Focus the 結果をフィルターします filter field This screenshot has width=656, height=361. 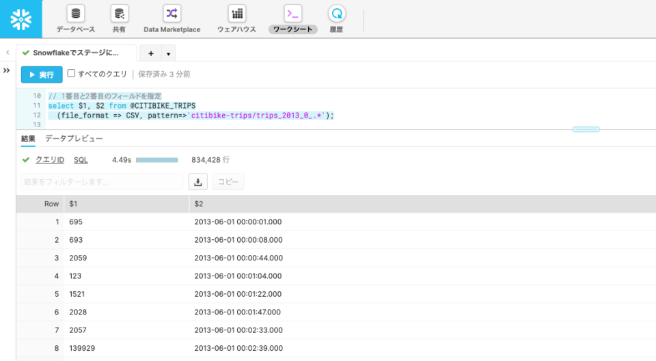coord(102,182)
